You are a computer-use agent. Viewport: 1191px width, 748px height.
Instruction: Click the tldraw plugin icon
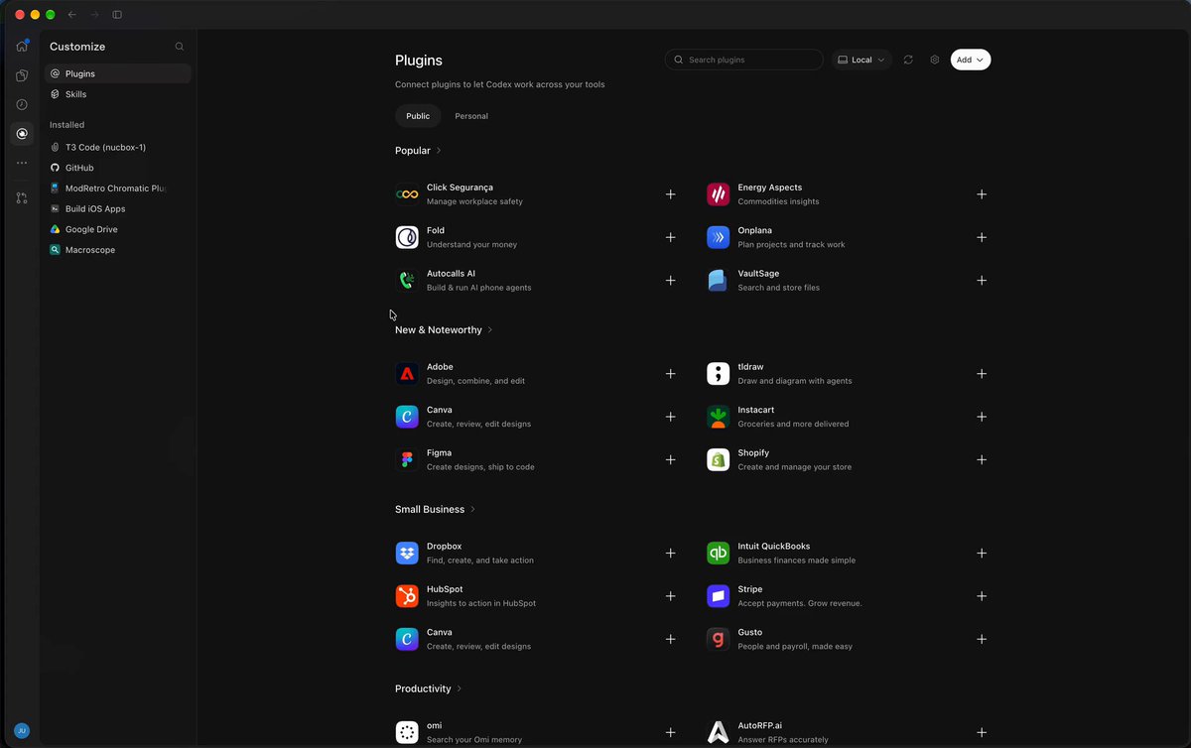pyautogui.click(x=718, y=373)
